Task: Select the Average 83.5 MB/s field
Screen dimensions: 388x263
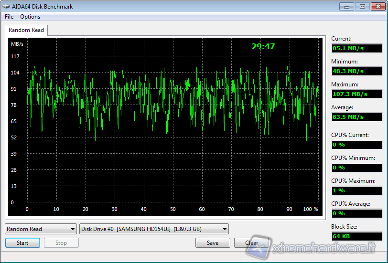Action: [x=356, y=117]
